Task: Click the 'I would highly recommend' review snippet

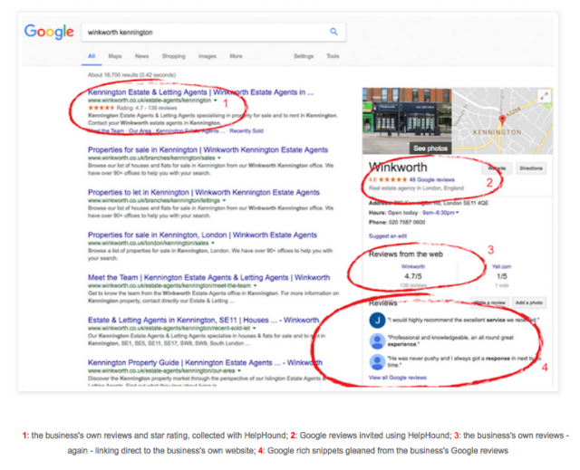Action: pos(463,320)
